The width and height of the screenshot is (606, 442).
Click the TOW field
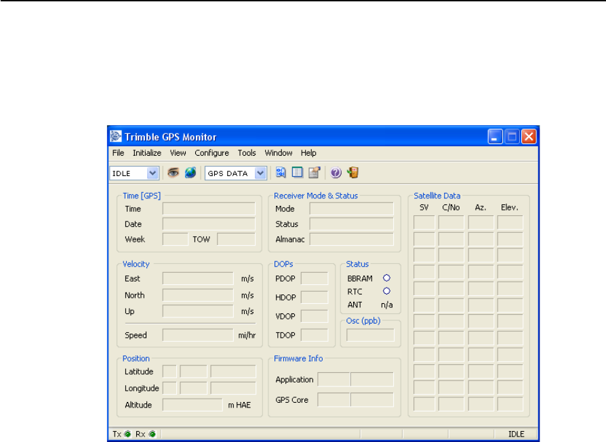point(236,240)
